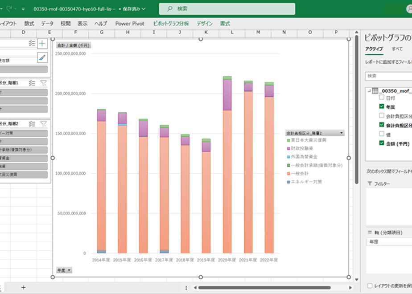
Task: Click the horizontal scrollbar right arrow
Action: coord(350,288)
